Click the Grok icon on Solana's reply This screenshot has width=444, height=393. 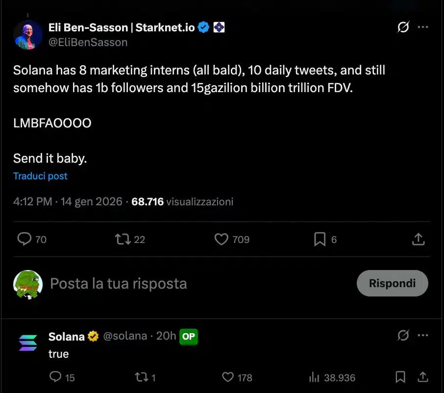tap(403, 335)
